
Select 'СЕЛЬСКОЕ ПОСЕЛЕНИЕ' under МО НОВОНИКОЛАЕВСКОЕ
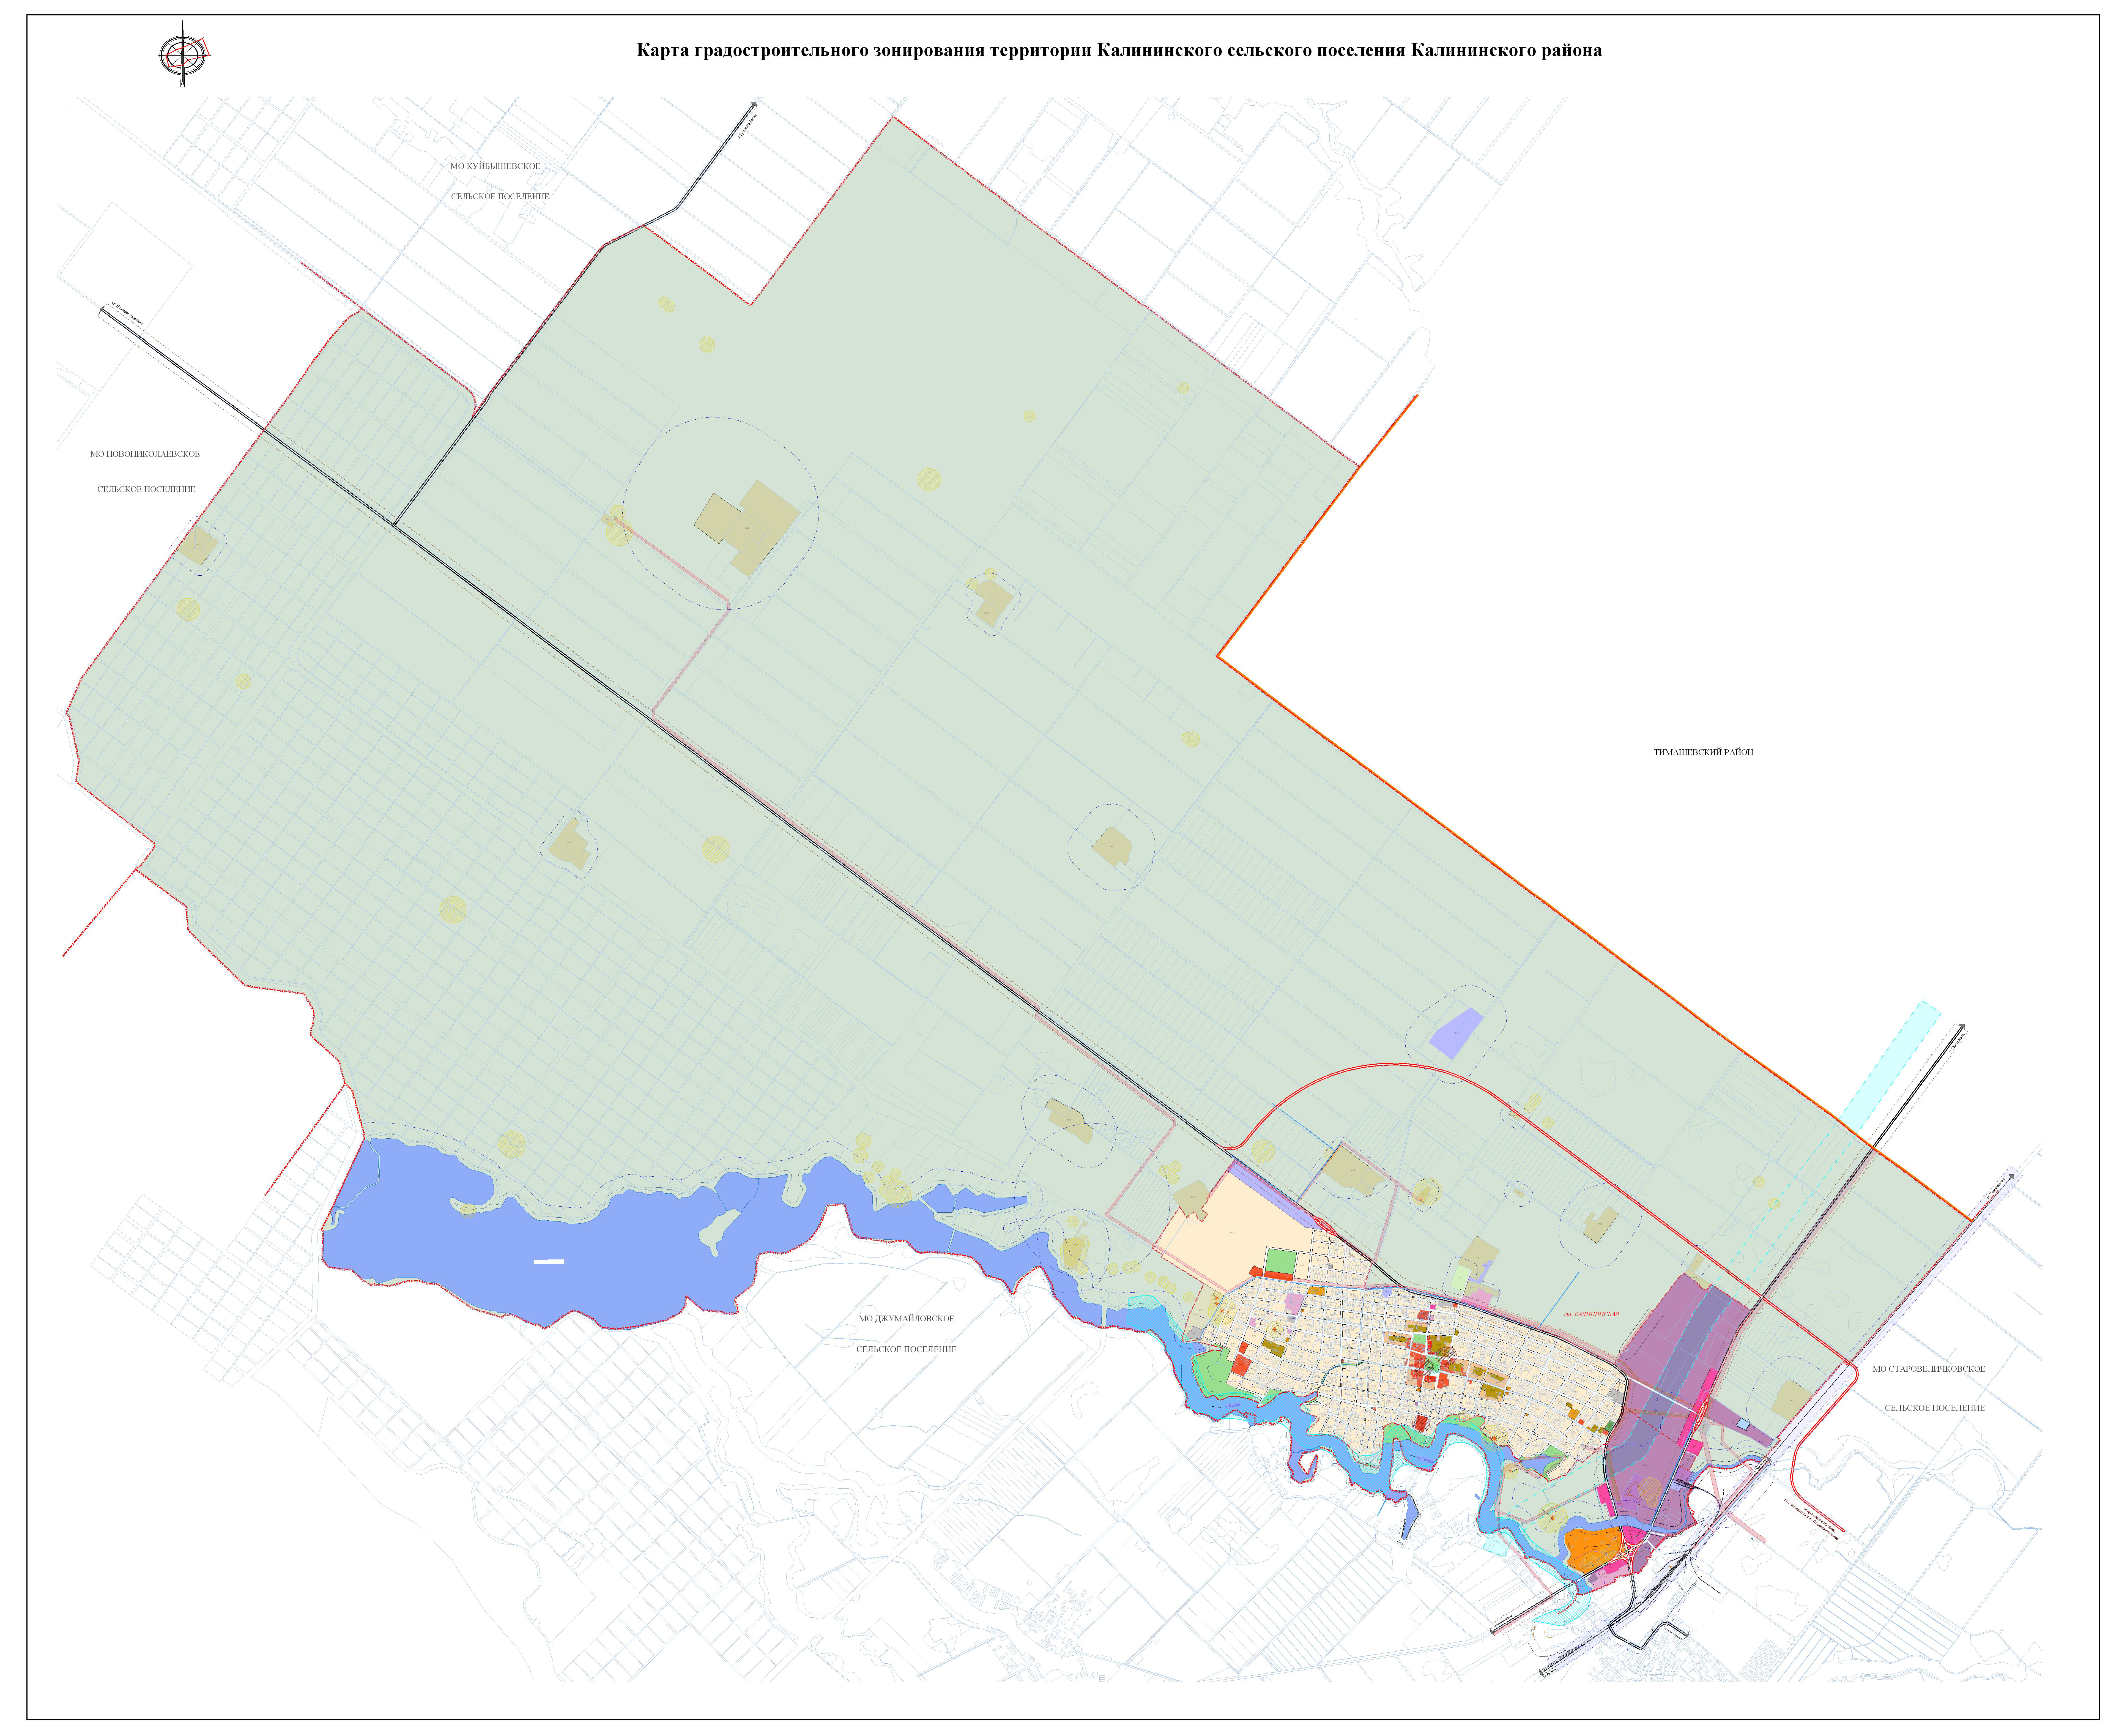point(146,490)
